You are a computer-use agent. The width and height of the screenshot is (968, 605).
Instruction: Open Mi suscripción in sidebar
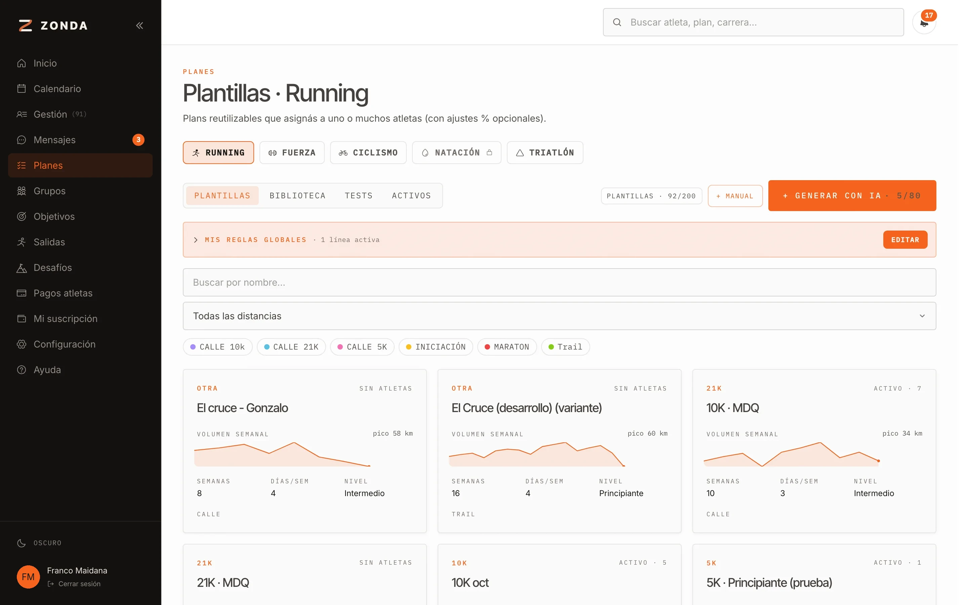click(x=80, y=319)
